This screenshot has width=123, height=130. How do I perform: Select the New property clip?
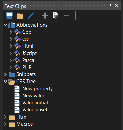(38, 89)
